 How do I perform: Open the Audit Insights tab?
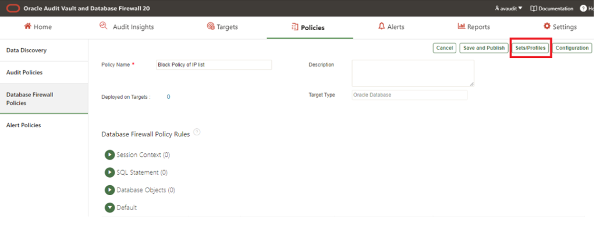pyautogui.click(x=126, y=27)
